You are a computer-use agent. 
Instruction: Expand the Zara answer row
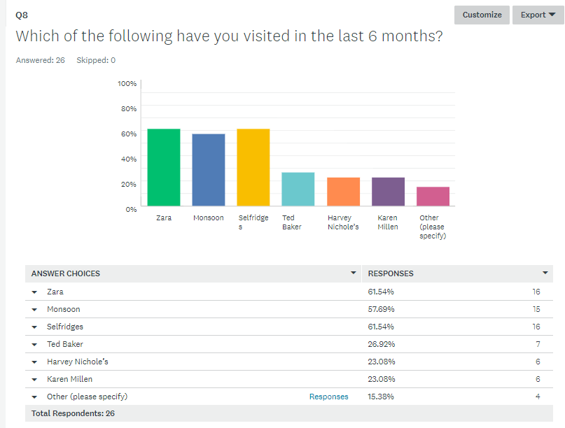click(x=34, y=292)
